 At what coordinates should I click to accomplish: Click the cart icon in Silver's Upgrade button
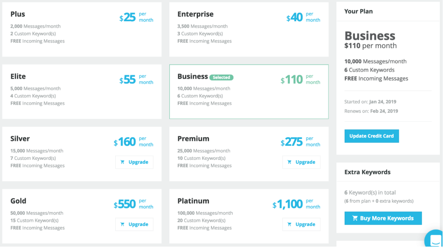tap(122, 162)
